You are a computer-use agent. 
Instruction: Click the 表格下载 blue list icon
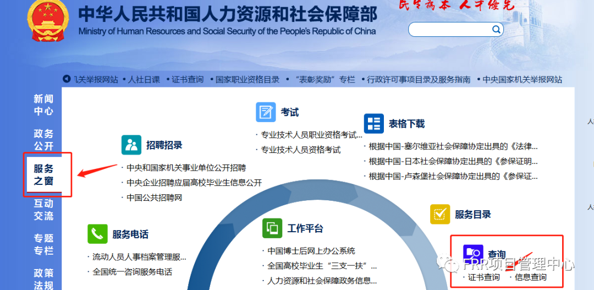point(373,123)
